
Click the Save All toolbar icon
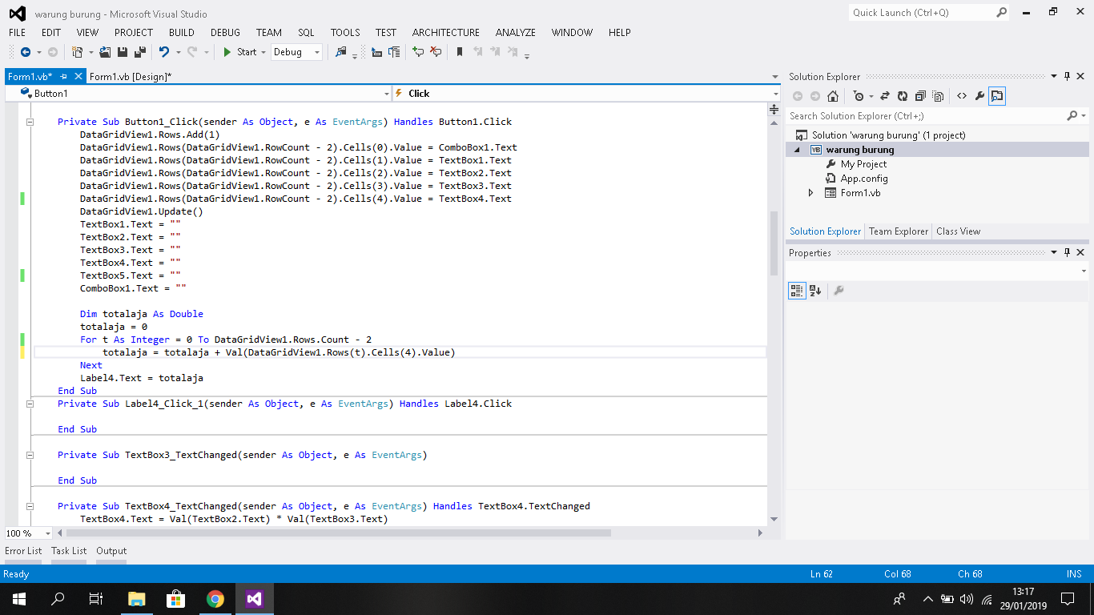coord(140,52)
